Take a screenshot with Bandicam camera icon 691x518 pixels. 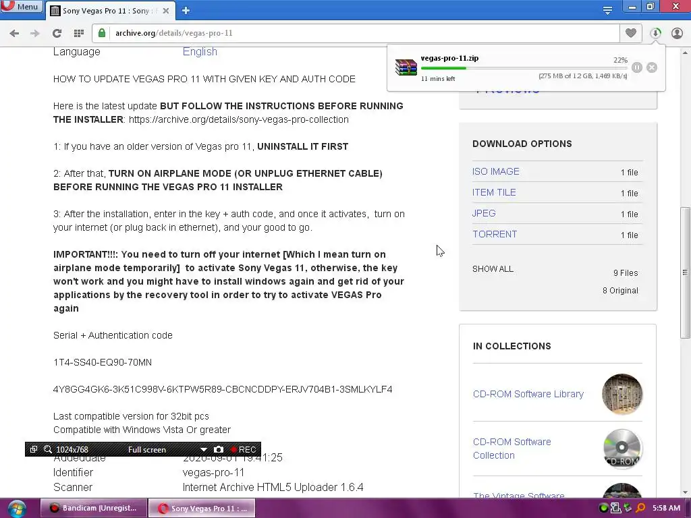click(x=218, y=449)
